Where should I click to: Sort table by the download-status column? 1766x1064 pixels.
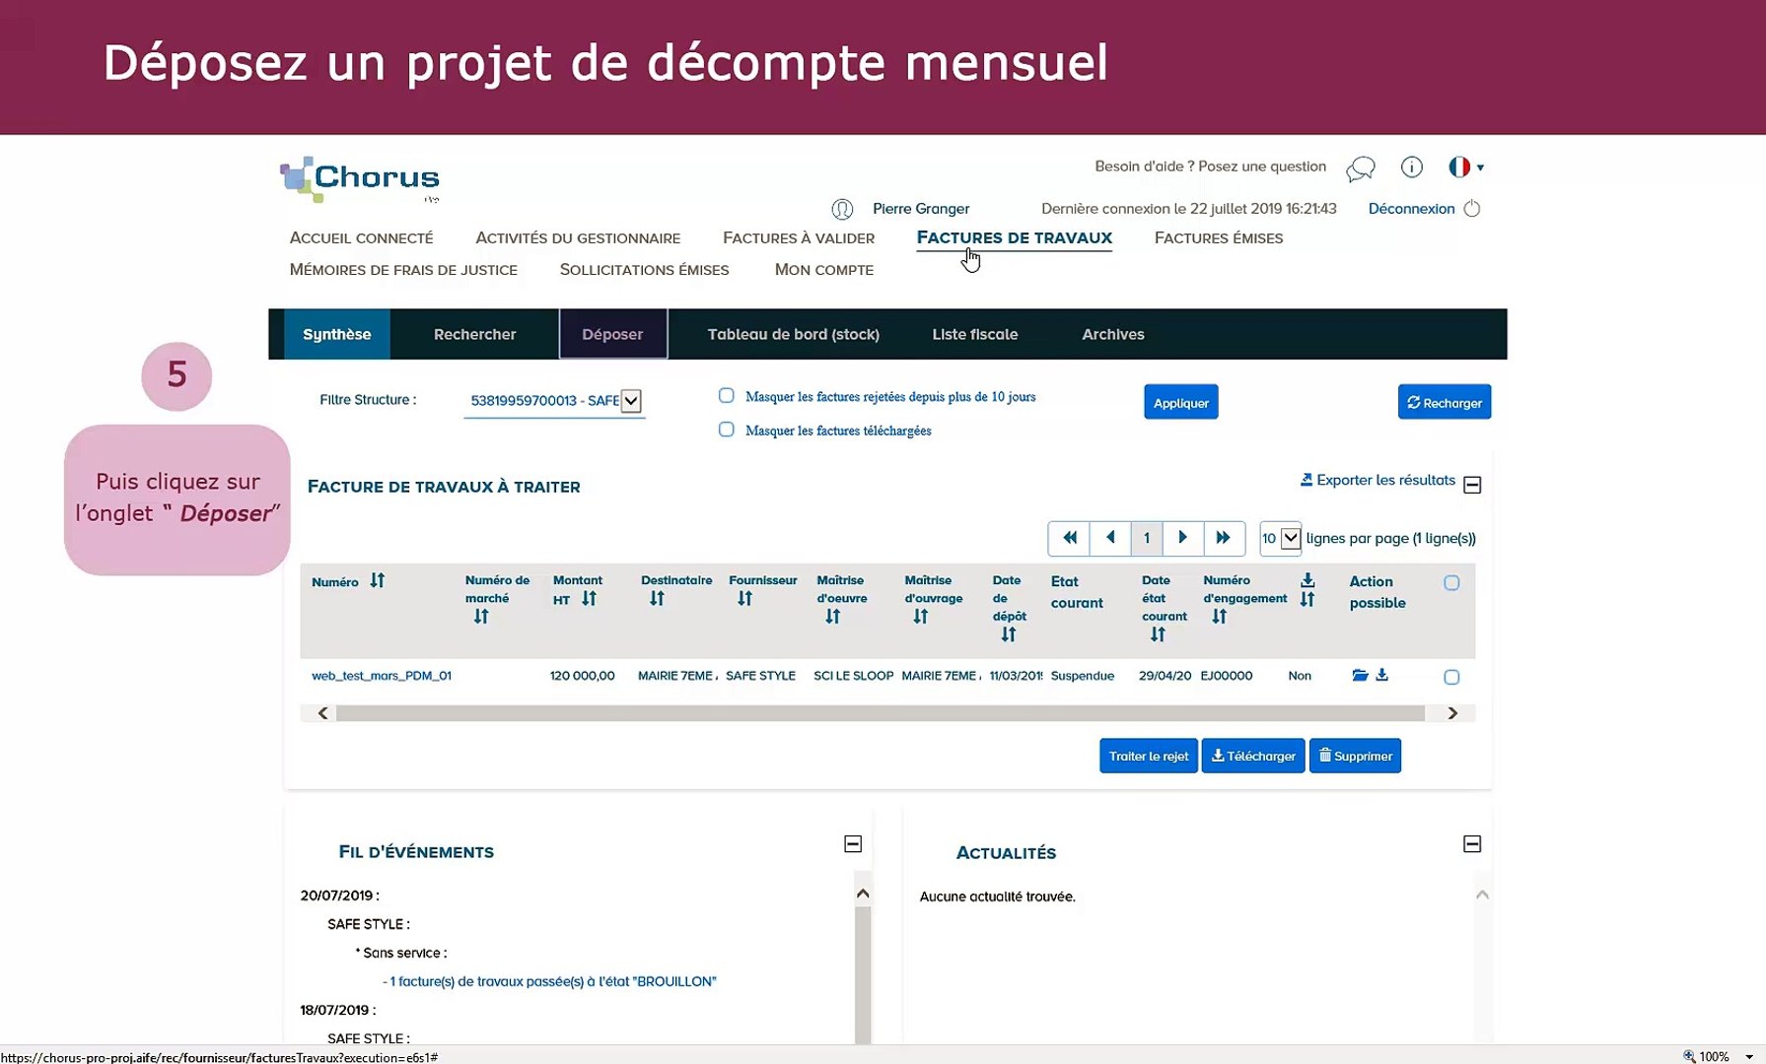click(1307, 599)
